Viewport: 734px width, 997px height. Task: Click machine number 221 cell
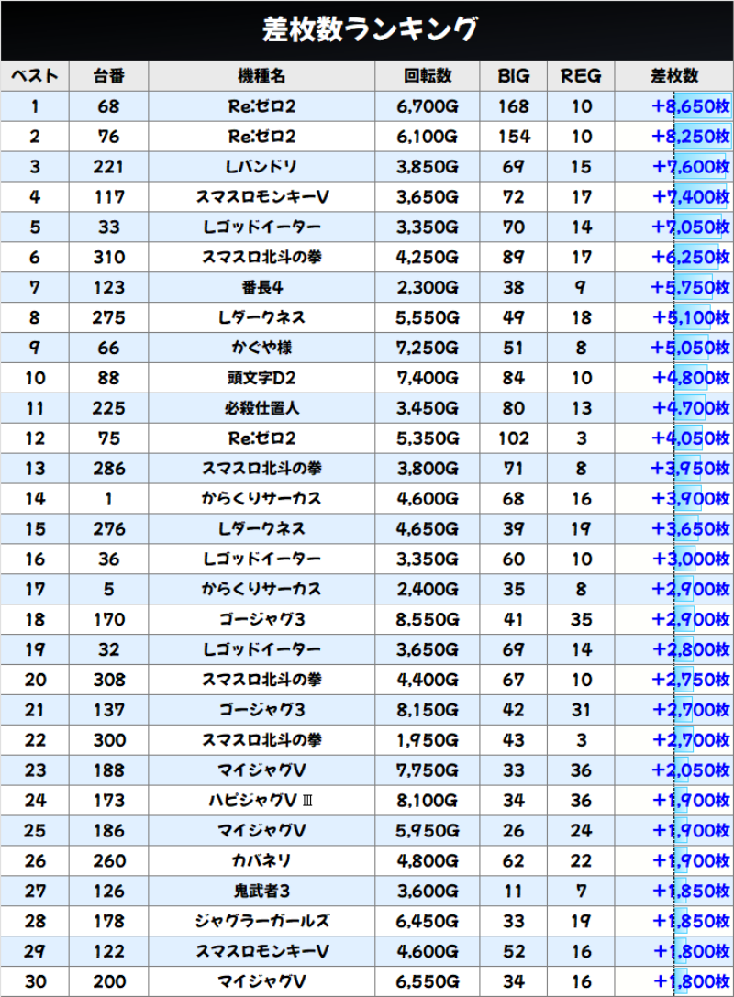tap(108, 167)
